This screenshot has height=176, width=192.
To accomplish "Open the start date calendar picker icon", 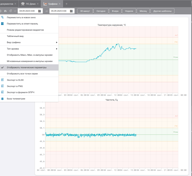I will [x=39, y=11].
